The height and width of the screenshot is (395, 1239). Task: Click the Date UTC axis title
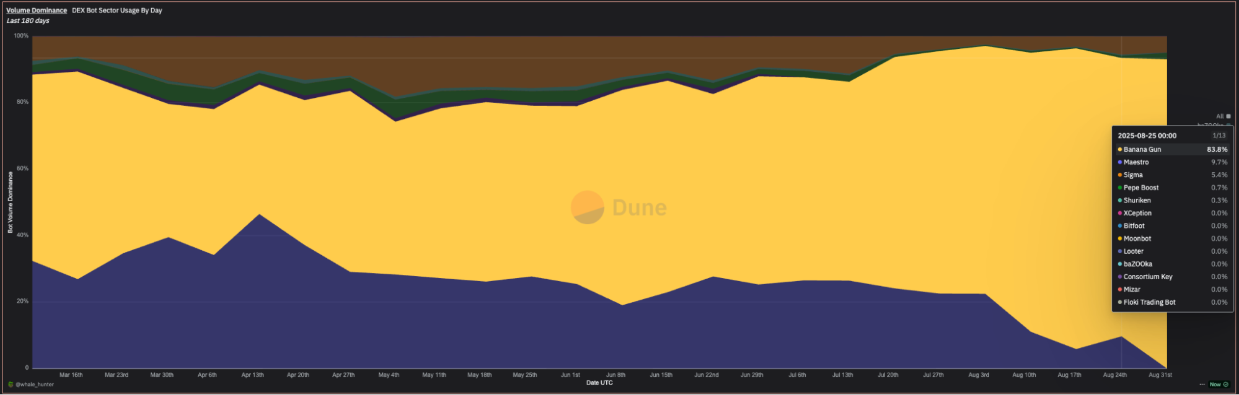[599, 383]
